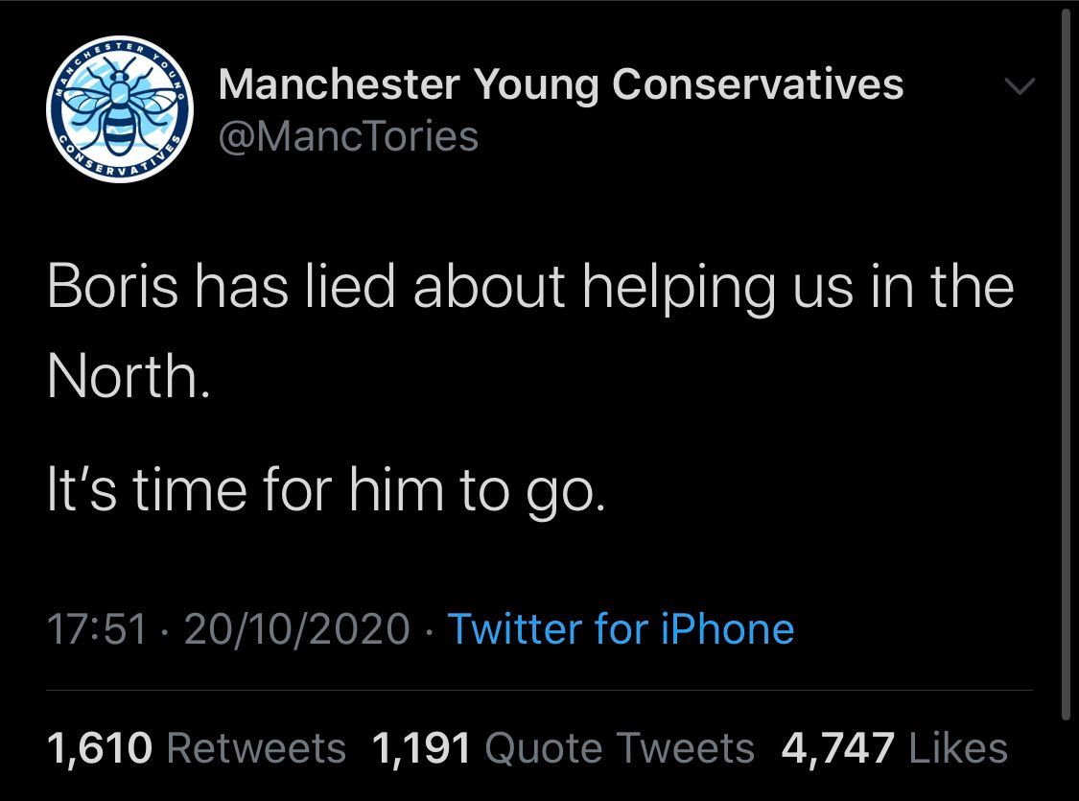Click the 1,610 retweet count

click(x=99, y=748)
